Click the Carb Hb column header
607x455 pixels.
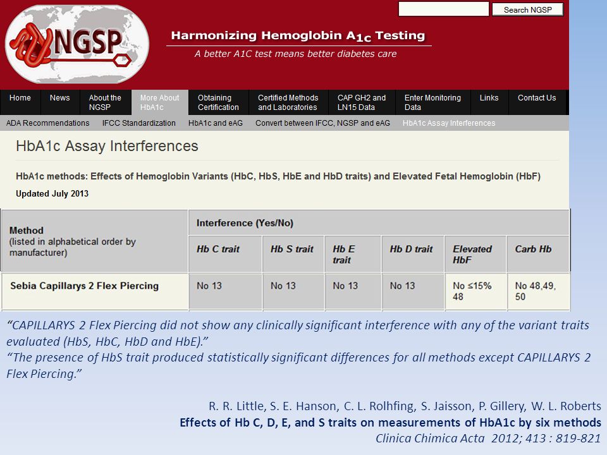pos(538,254)
